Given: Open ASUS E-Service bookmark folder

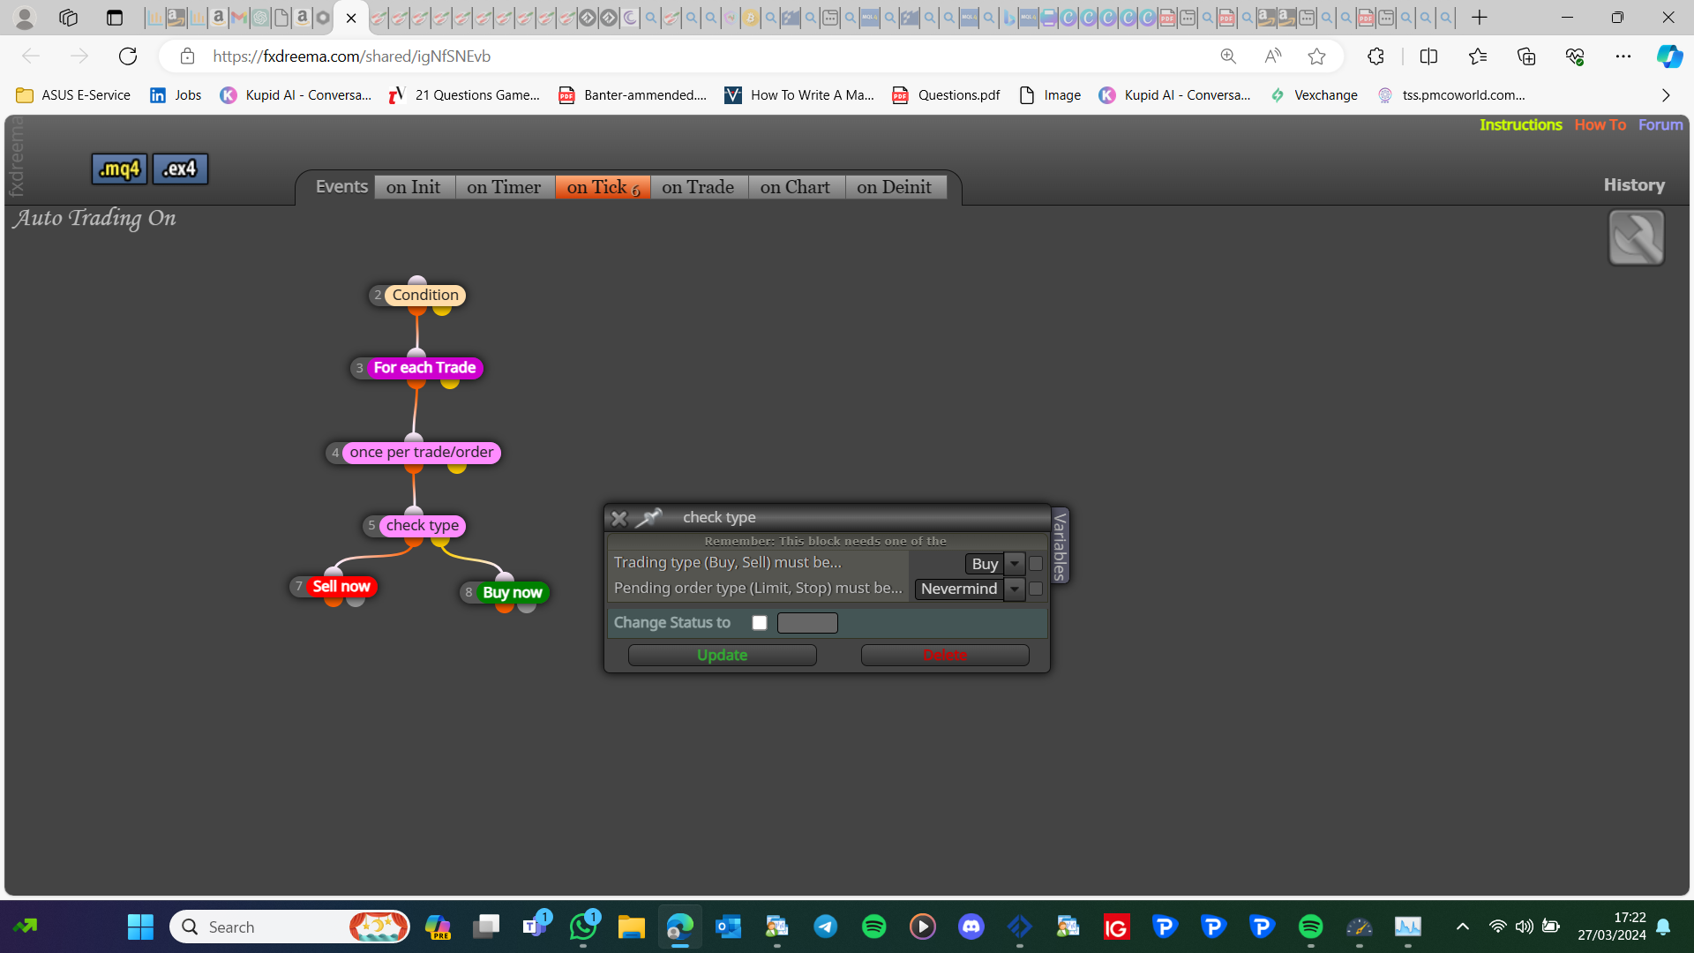Looking at the screenshot, I should [x=74, y=95].
